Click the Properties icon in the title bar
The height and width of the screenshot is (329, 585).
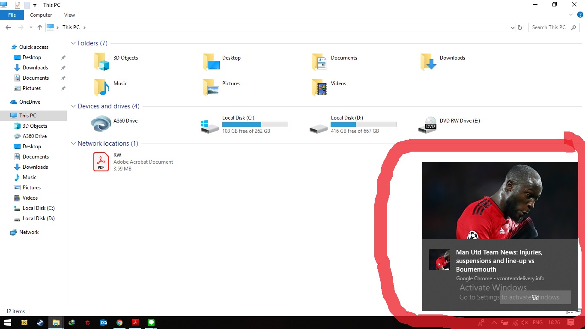[x=18, y=5]
